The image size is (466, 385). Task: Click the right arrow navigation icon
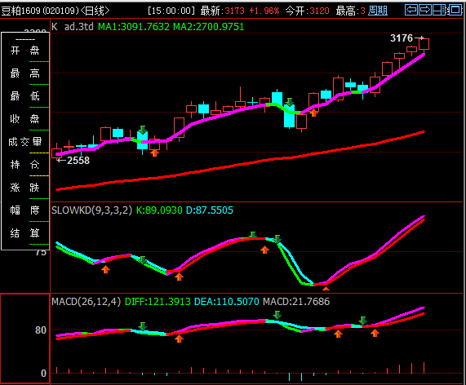point(425,10)
